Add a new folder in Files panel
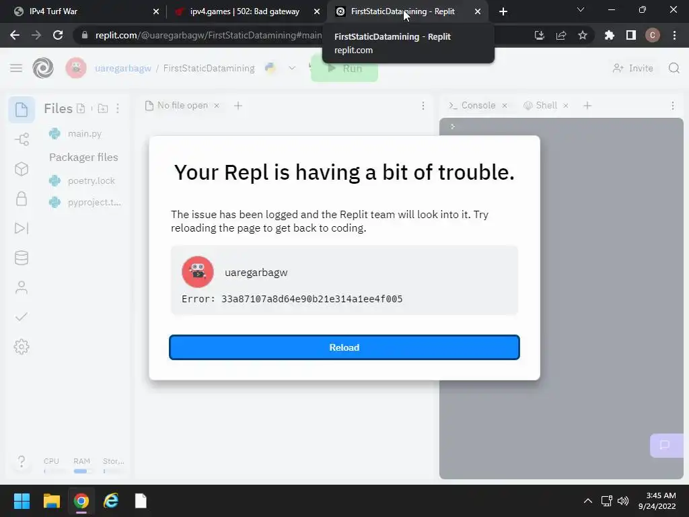Image resolution: width=689 pixels, height=517 pixels. pyautogui.click(x=103, y=108)
